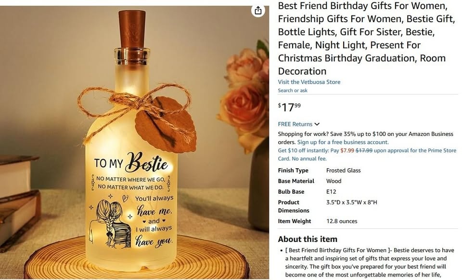
Task: Select the Frosted Glass value
Action: pyautogui.click(x=343, y=171)
